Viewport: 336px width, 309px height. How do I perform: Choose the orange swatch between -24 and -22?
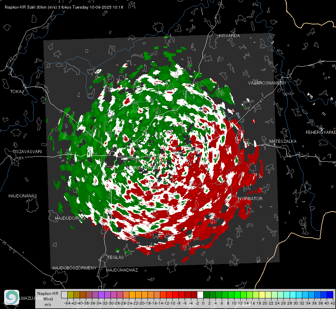(x=132, y=295)
